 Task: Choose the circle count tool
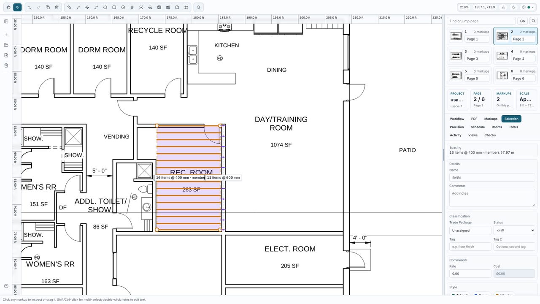tap(123, 7)
